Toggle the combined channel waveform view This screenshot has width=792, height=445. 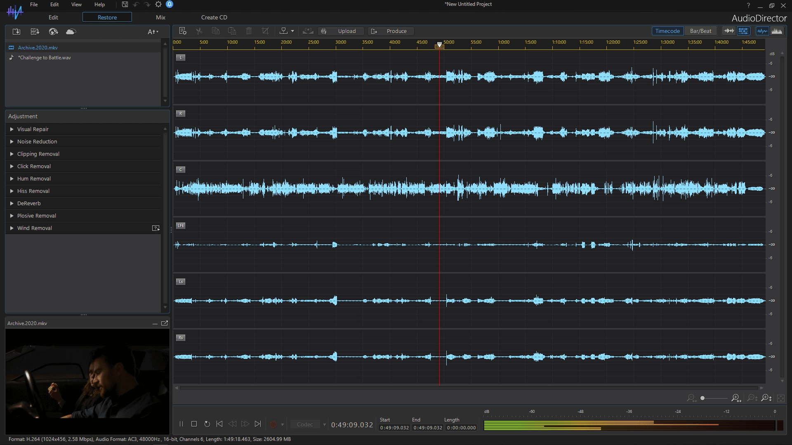coord(729,31)
